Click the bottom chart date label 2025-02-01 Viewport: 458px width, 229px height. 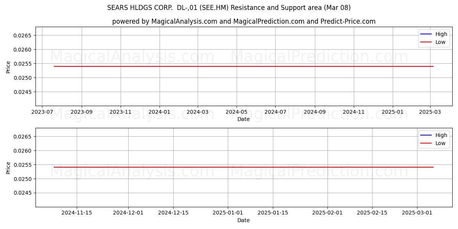point(327,213)
